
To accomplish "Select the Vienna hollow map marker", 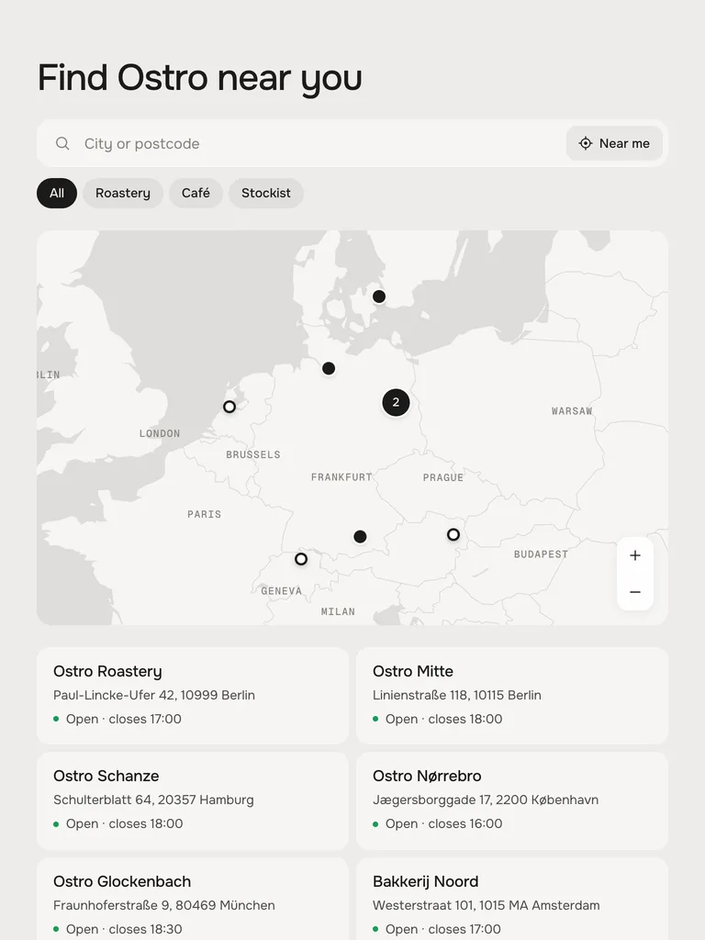I will click(x=453, y=534).
